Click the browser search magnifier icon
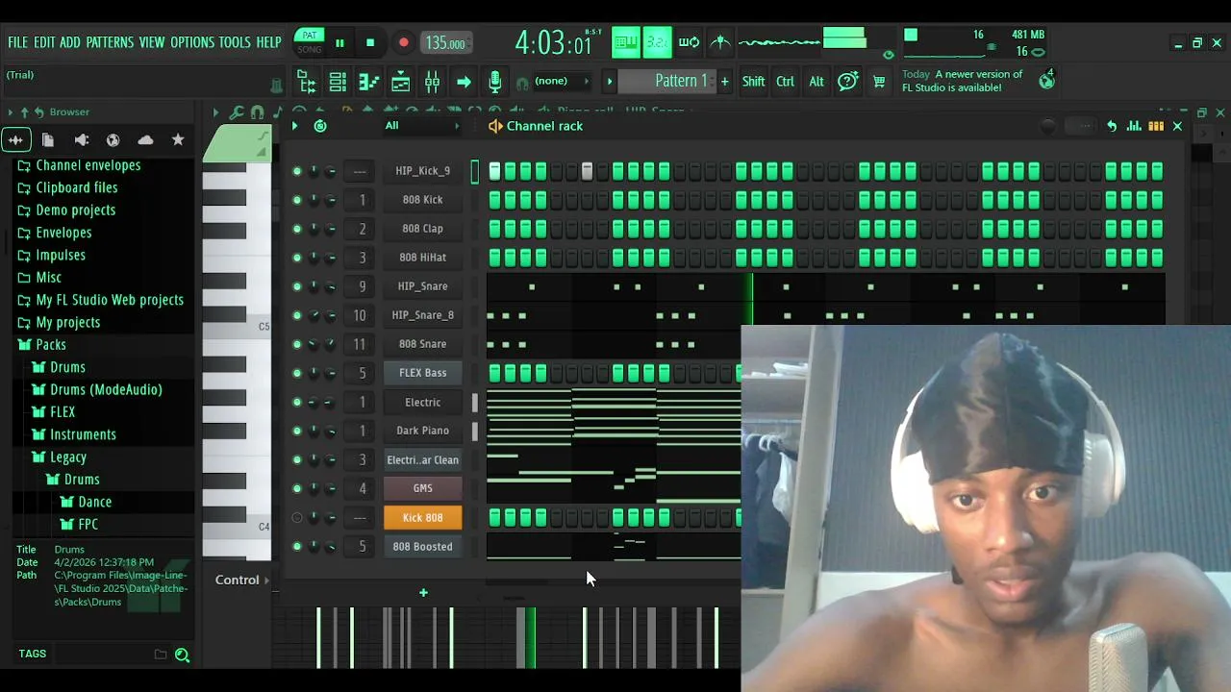 [x=182, y=655]
